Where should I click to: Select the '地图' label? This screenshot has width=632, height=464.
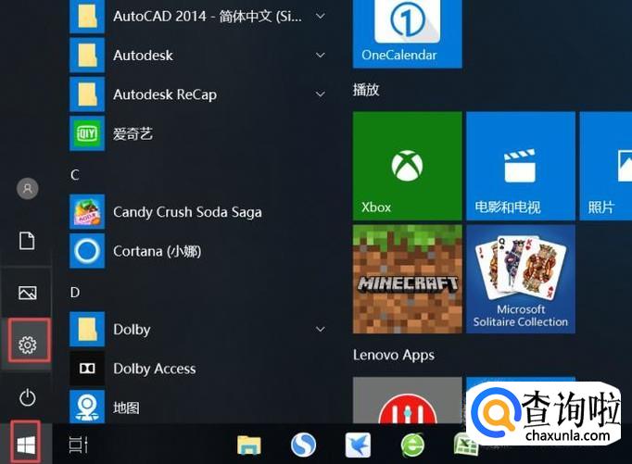(x=126, y=408)
